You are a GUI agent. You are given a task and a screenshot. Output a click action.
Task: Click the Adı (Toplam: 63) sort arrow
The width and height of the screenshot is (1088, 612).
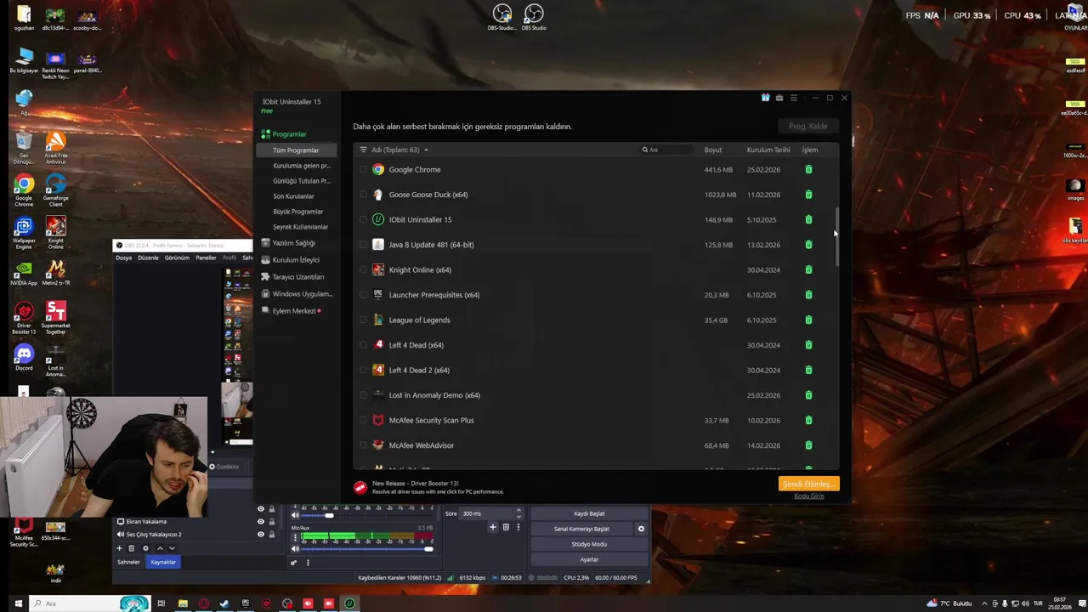[x=426, y=150]
